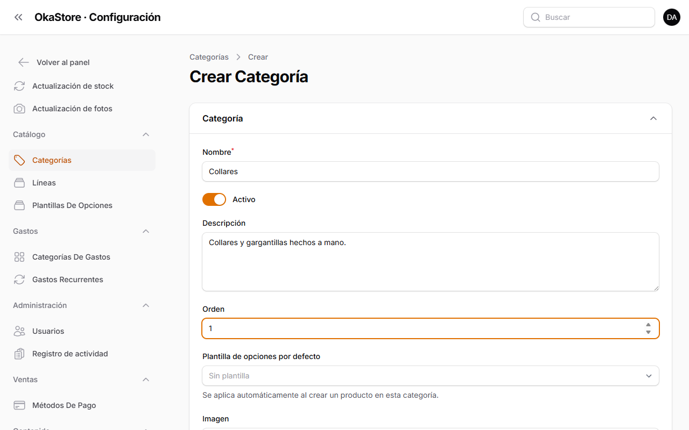Focus the Buscar search field
689x430 pixels.
pos(589,17)
